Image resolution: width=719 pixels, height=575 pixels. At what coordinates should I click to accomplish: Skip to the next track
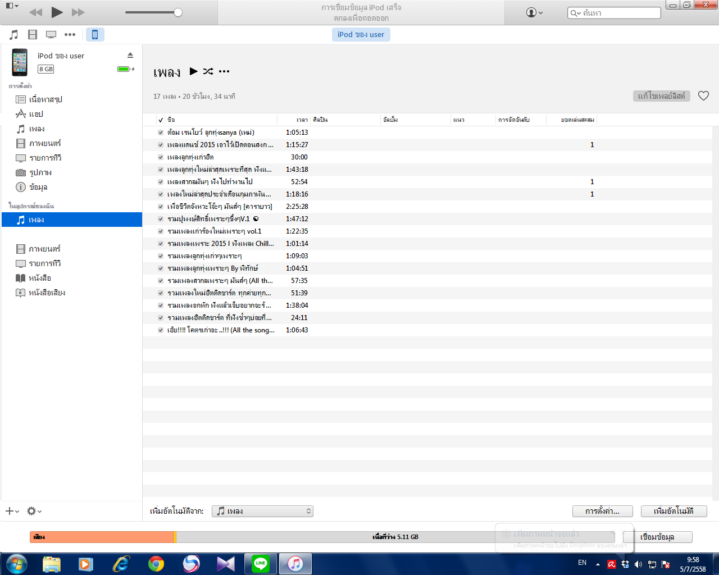coord(78,12)
